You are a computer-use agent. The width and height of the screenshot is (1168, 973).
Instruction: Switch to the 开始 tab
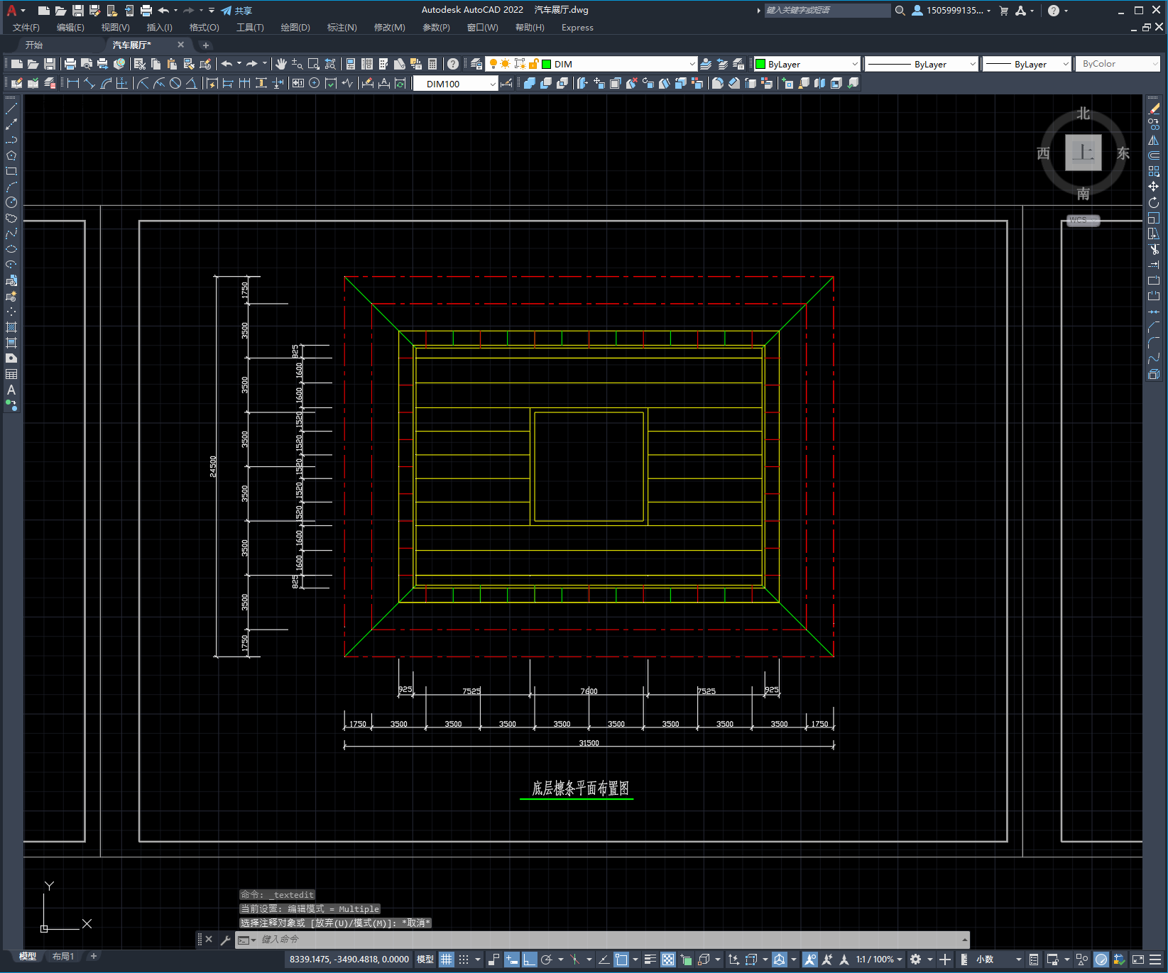[x=34, y=45]
